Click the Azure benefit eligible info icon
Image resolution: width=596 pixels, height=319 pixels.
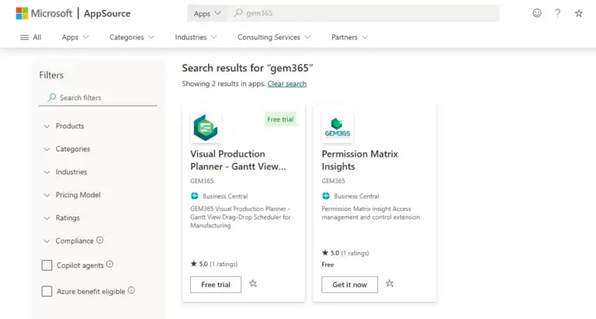click(x=131, y=290)
